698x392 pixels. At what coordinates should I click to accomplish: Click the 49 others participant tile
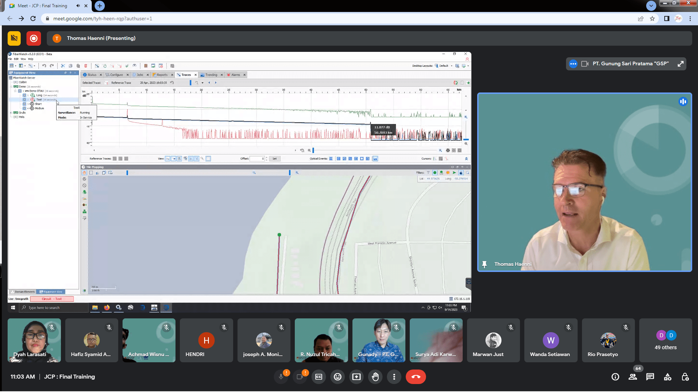point(666,340)
